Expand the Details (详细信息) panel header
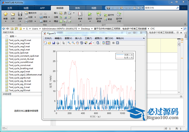The width and height of the screenshot is (189, 132). pos(22,94)
